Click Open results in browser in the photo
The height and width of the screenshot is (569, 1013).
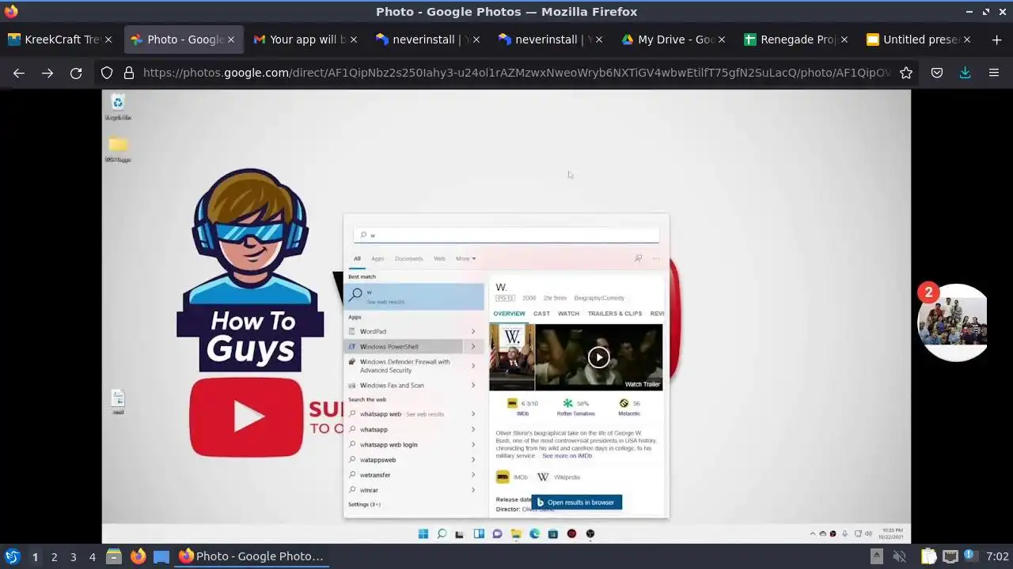coord(576,502)
